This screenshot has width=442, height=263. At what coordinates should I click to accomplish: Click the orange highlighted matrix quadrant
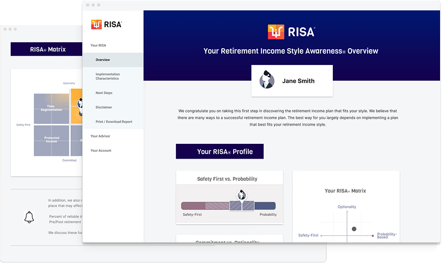(76, 106)
